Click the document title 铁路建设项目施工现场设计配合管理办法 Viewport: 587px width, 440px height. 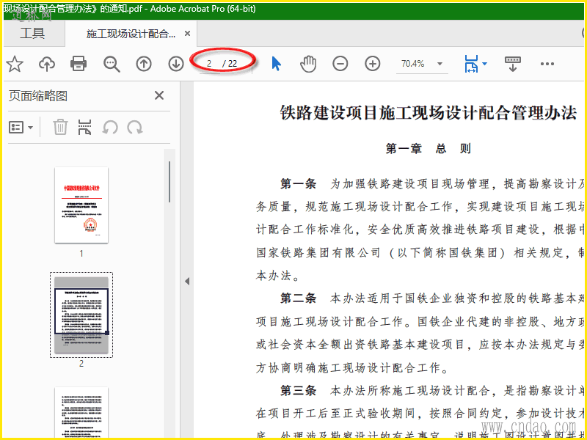pyautogui.click(x=429, y=113)
